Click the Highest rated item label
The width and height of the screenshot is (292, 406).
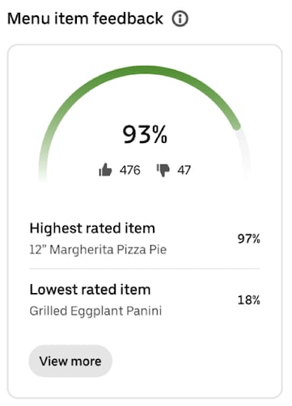pos(92,228)
